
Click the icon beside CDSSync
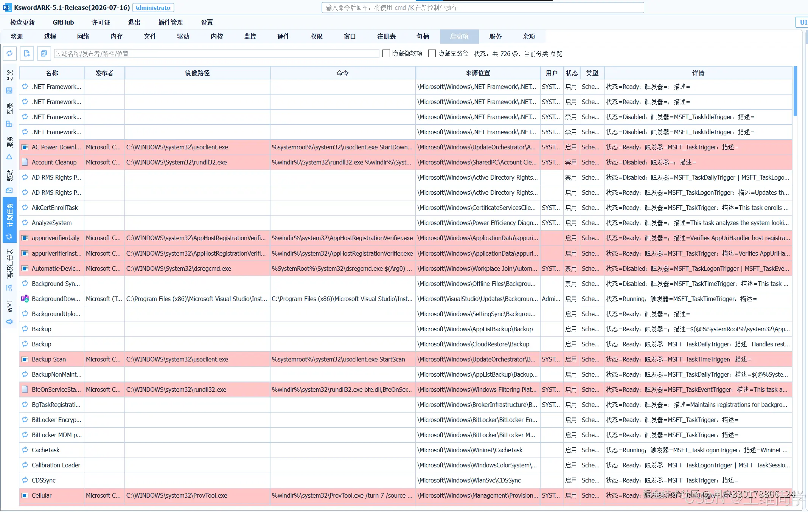click(25, 480)
